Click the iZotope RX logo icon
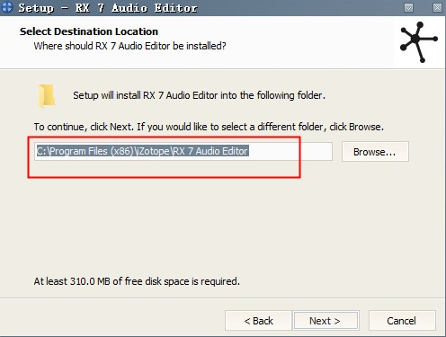The image size is (446, 337). [419, 41]
